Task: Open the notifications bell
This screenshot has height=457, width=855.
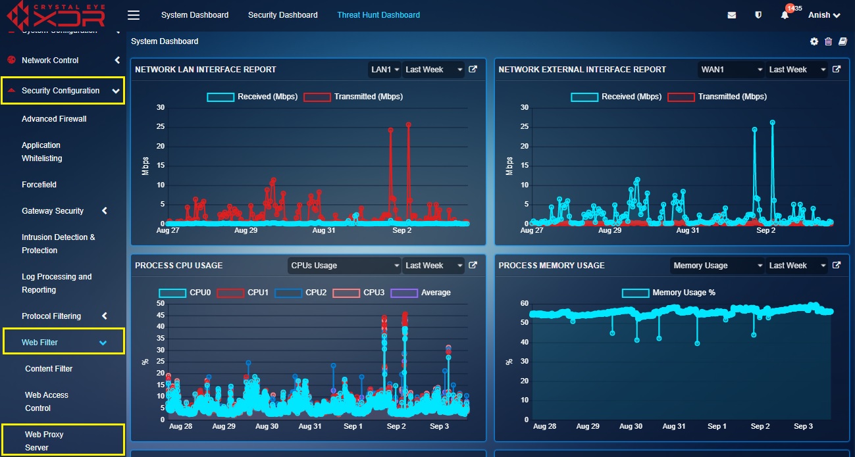Action: click(785, 15)
